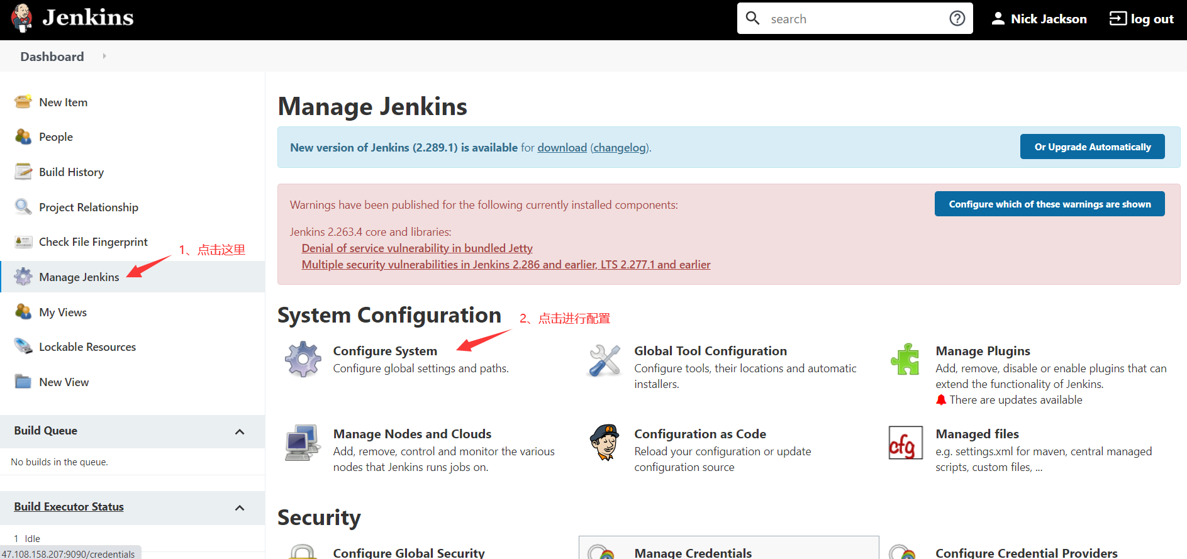Click Or Upgrade Automatically button
This screenshot has height=559, width=1187.
coord(1092,147)
